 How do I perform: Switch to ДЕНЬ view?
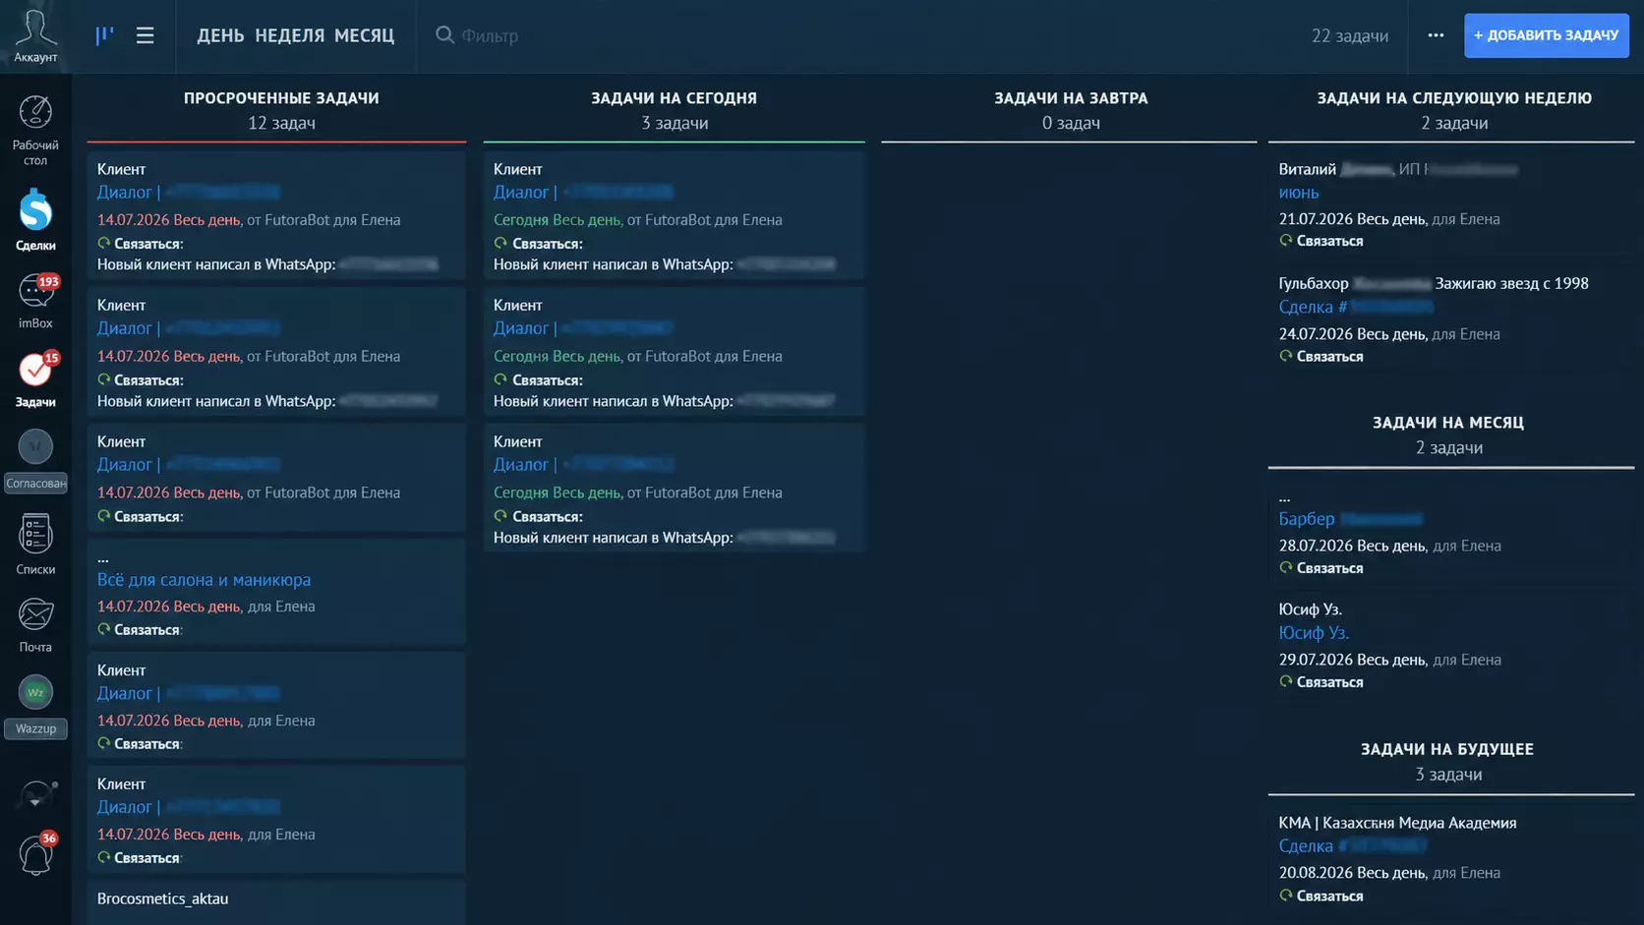pyautogui.click(x=220, y=35)
